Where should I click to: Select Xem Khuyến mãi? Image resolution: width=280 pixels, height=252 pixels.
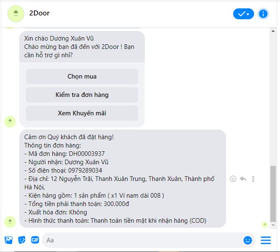(x=82, y=113)
